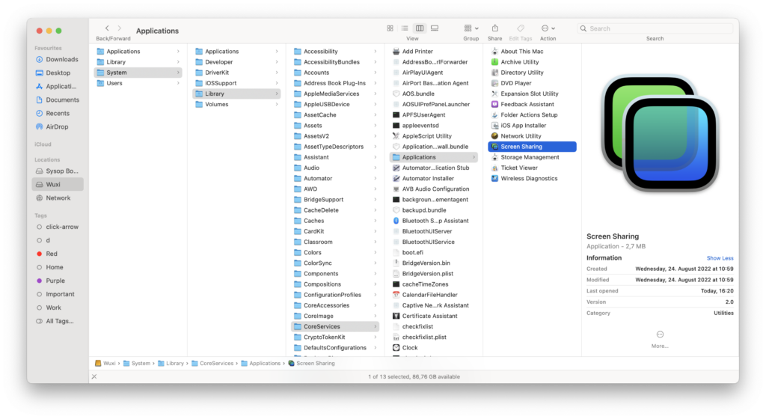This screenshot has height=419, width=766.
Task: Go back with the Back arrow
Action: (x=107, y=28)
